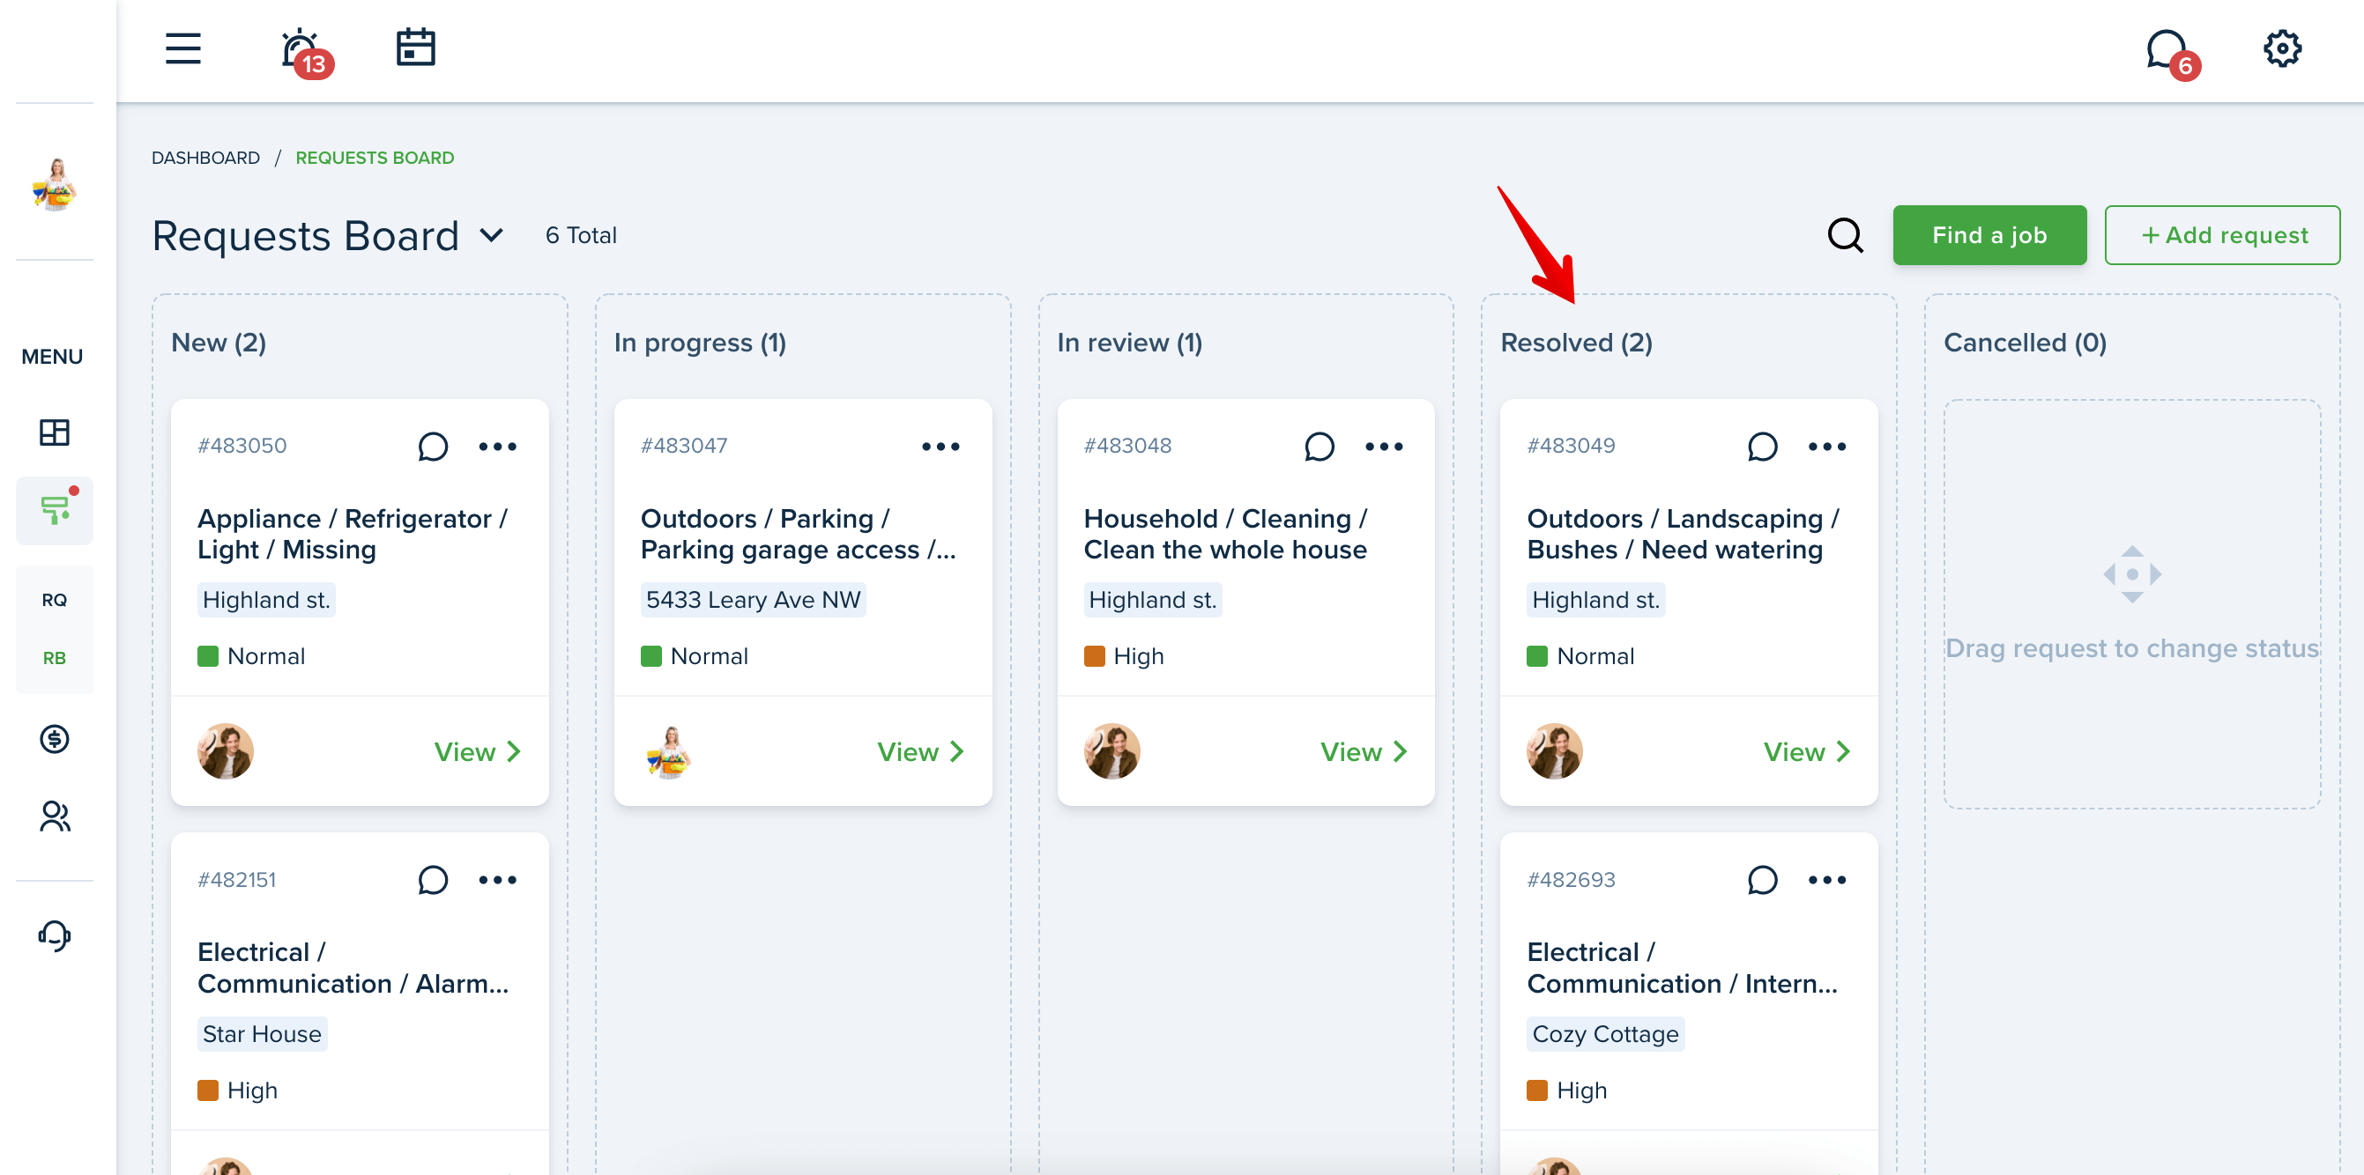The image size is (2364, 1175).
Task: Open comments on request #483050
Action: coord(432,447)
